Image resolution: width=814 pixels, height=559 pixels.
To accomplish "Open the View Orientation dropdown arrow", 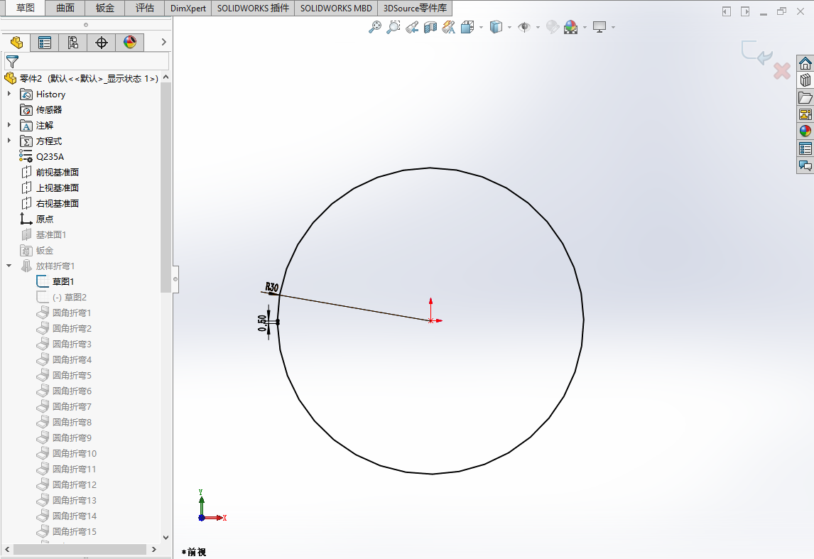I will coord(482,27).
